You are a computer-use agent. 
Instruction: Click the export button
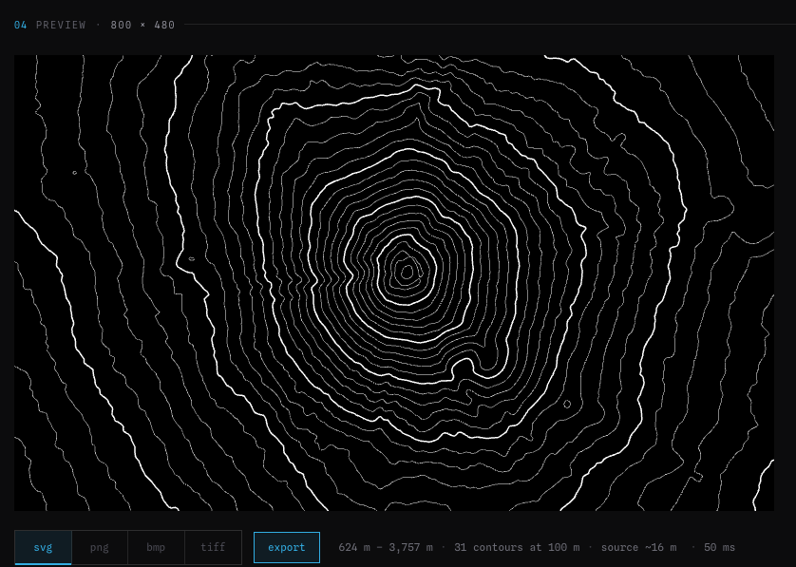287,547
